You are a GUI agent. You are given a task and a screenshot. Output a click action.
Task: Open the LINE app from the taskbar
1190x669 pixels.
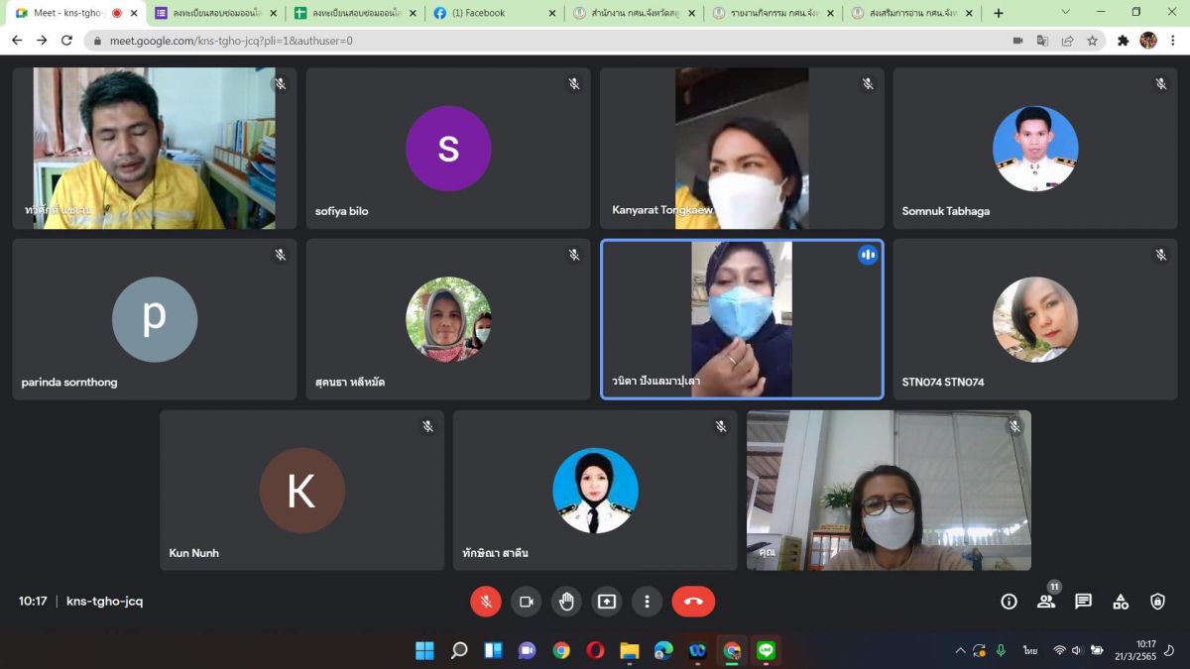(x=766, y=651)
